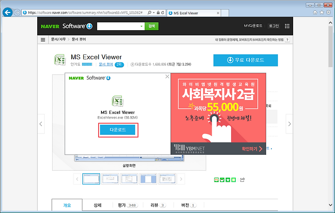Click the security lock icon in address bar
335x213 pixels.
158,13
